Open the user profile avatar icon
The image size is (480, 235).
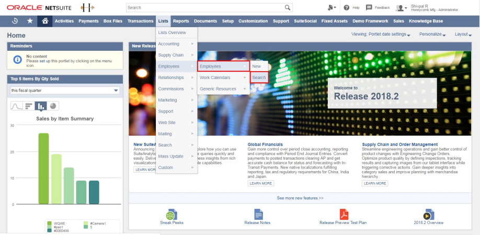click(401, 8)
